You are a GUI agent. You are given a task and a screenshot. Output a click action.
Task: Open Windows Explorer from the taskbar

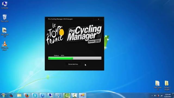click(x=19, y=96)
